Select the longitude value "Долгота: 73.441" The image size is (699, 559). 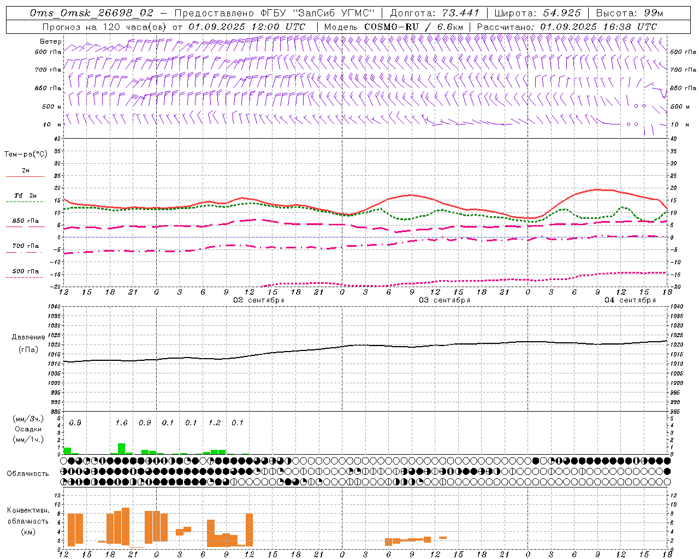(x=434, y=13)
